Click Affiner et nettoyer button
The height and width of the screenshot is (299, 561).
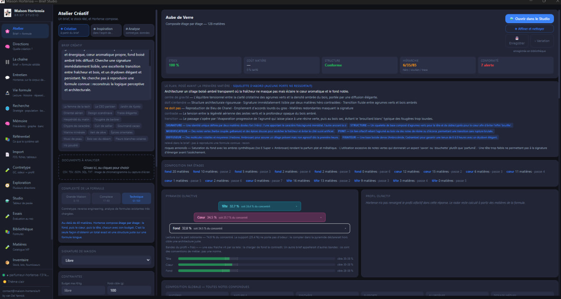pyautogui.click(x=529, y=29)
